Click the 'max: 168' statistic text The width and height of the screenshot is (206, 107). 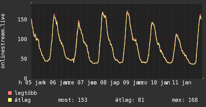[x=185, y=100]
